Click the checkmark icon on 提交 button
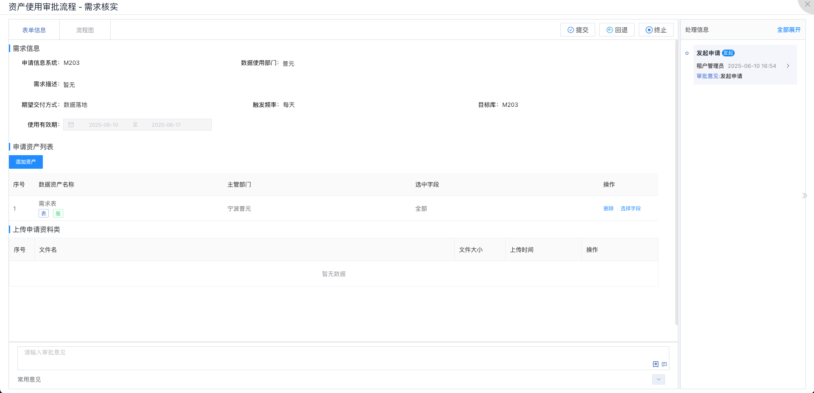 [x=571, y=30]
